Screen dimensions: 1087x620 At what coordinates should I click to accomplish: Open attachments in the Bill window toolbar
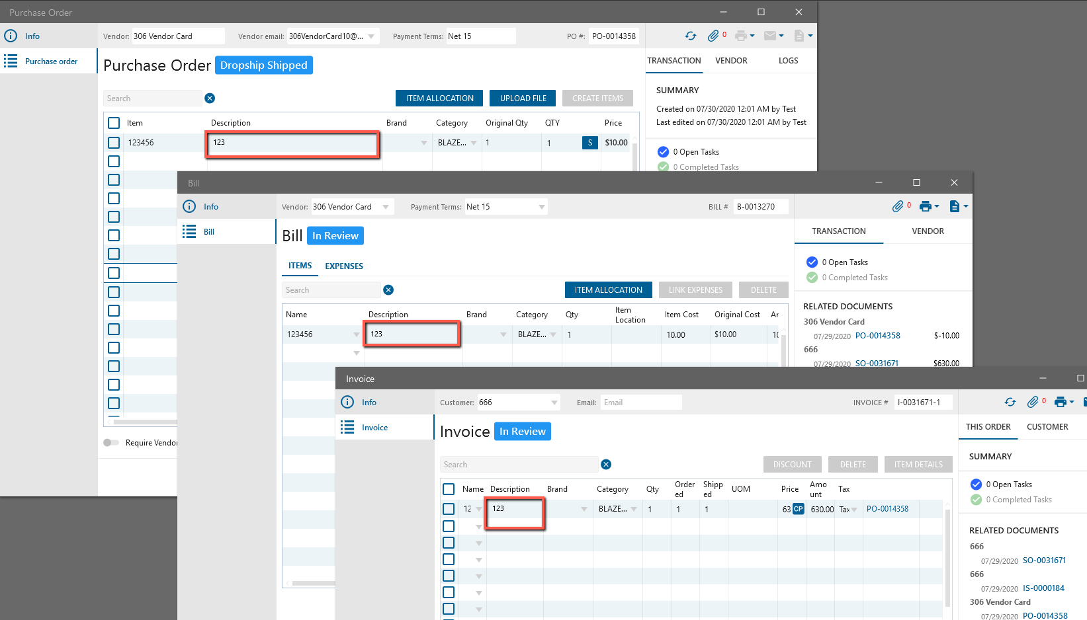click(x=898, y=206)
